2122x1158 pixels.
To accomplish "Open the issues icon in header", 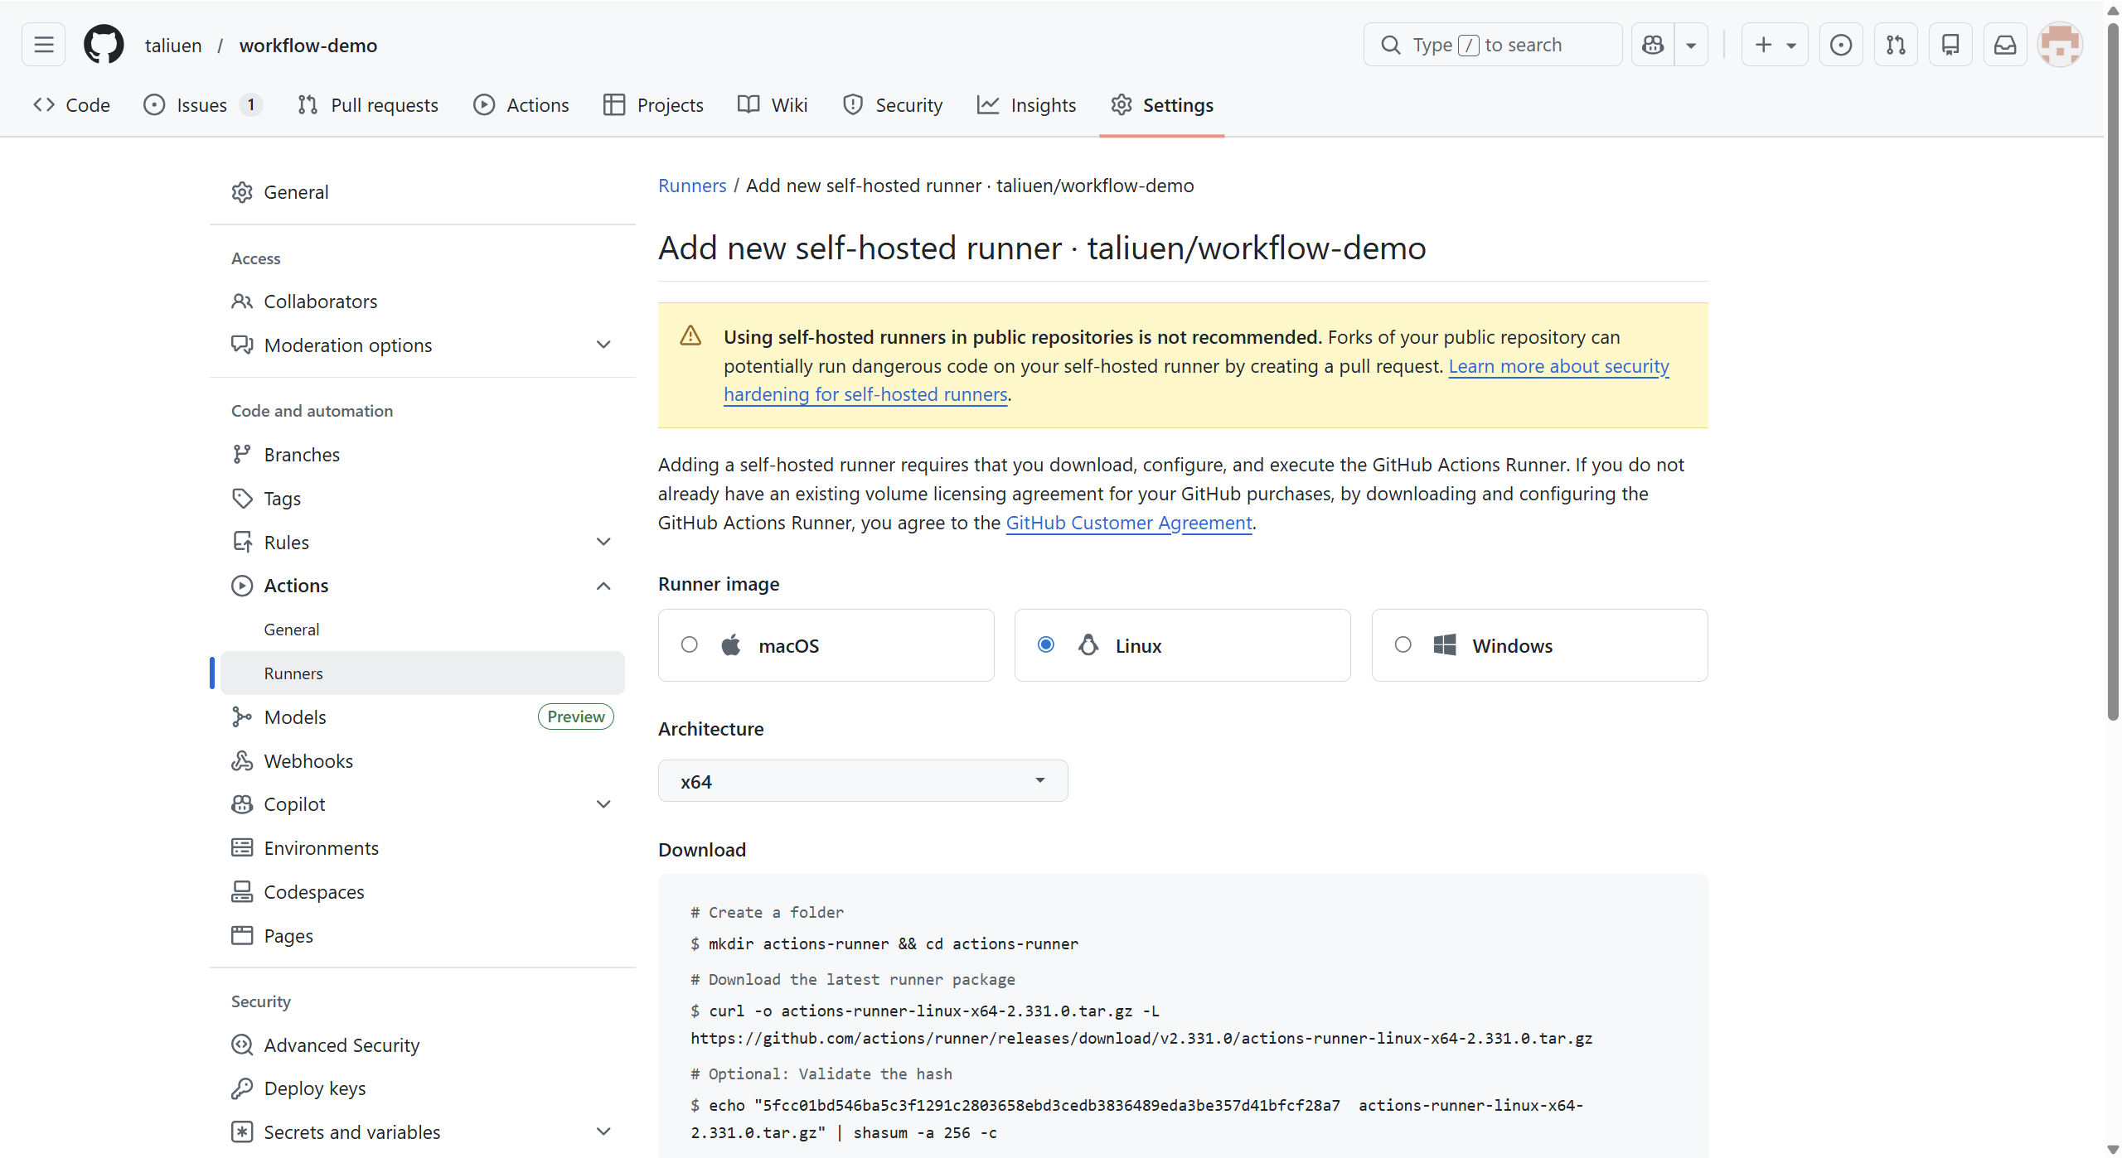I will [x=1840, y=45].
